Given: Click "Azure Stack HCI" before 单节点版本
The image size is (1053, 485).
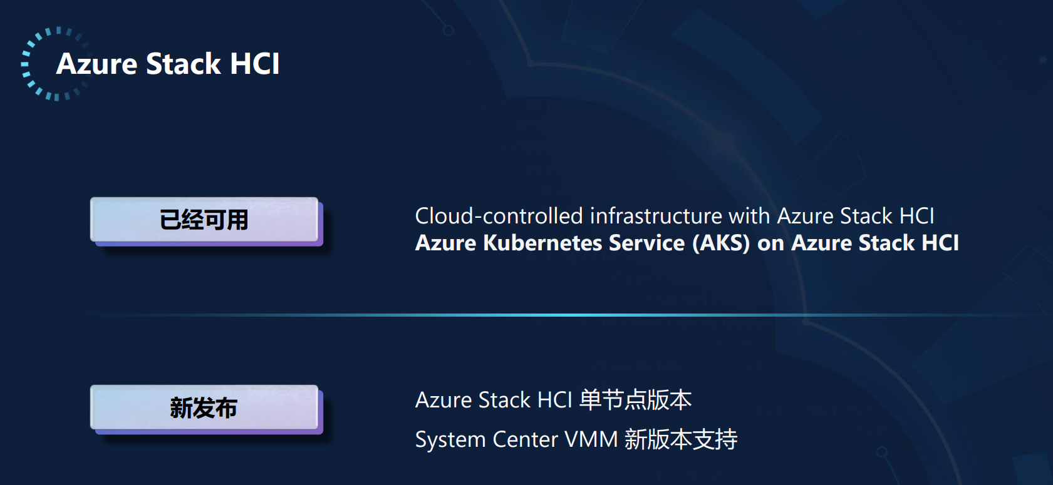Looking at the screenshot, I should point(494,400).
